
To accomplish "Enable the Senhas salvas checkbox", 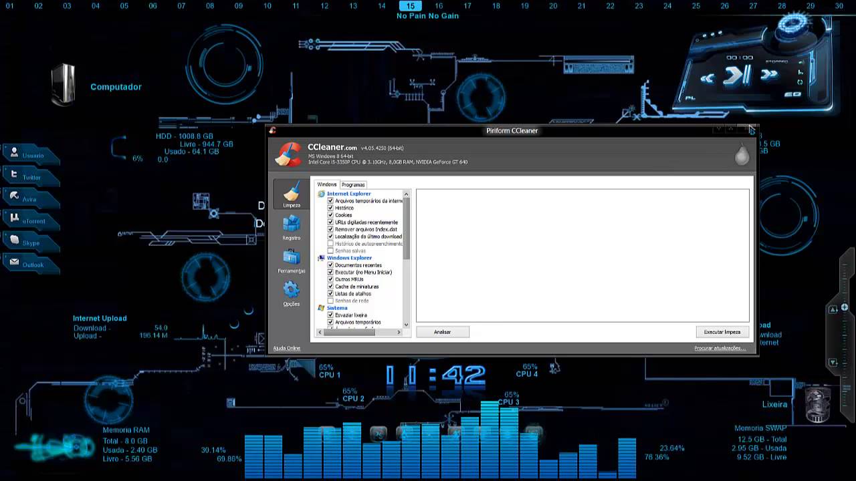I will click(330, 251).
